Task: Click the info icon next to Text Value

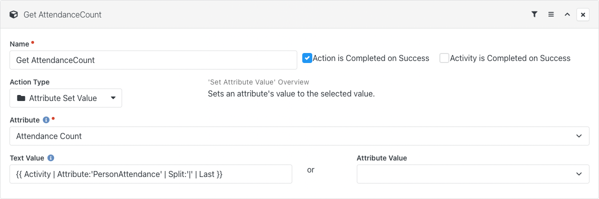Action: pos(51,157)
